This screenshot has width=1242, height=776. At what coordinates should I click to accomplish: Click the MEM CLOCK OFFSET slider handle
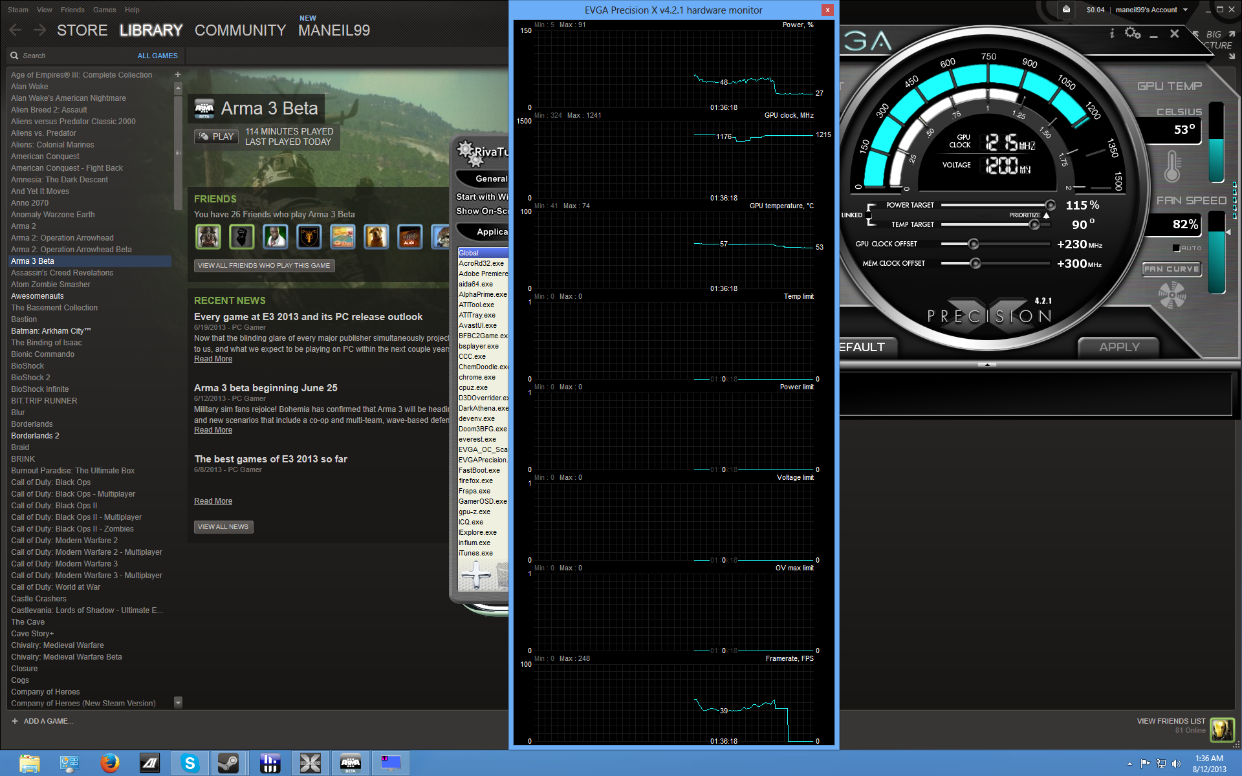(975, 263)
